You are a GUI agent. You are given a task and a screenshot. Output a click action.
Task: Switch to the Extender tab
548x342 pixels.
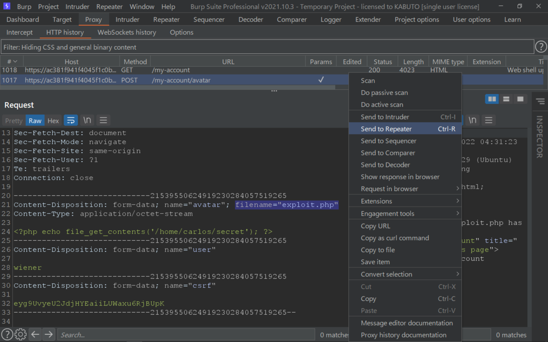368,20
